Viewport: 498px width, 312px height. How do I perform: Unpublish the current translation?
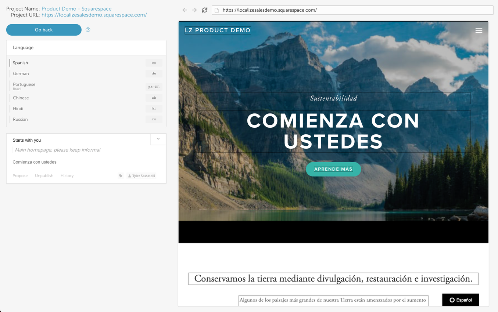pos(44,175)
